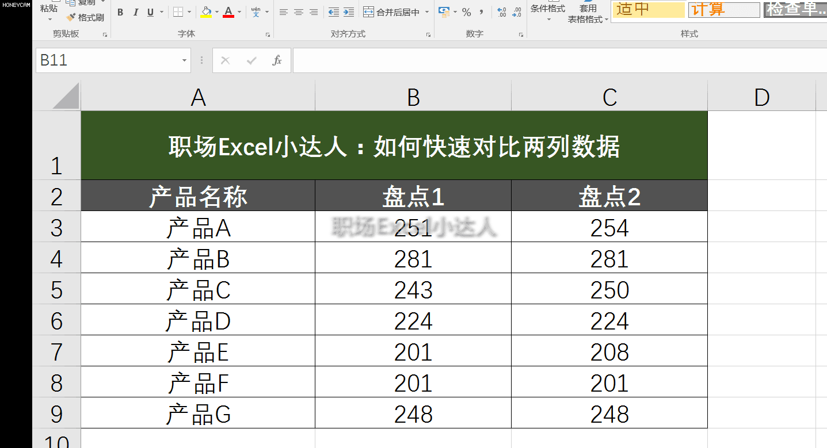The image size is (827, 448).
Task: Select cell containing 产品G
Action: [198, 413]
